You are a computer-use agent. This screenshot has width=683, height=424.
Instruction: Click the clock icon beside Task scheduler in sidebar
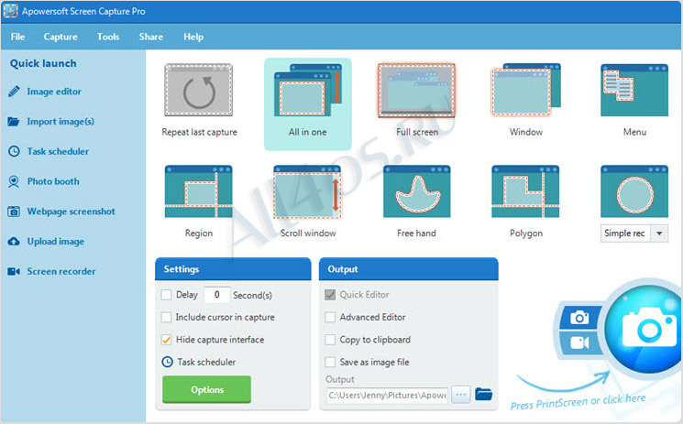[14, 151]
